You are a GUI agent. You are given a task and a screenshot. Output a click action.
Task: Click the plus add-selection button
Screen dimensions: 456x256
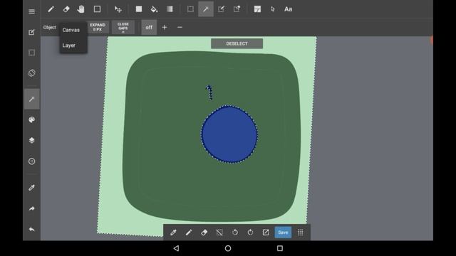click(165, 27)
